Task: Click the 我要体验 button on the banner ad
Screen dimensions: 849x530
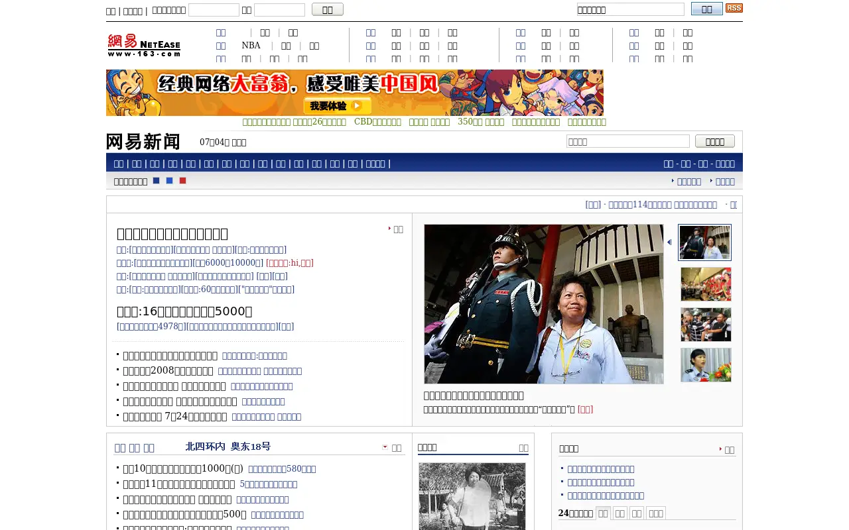Action: click(337, 106)
